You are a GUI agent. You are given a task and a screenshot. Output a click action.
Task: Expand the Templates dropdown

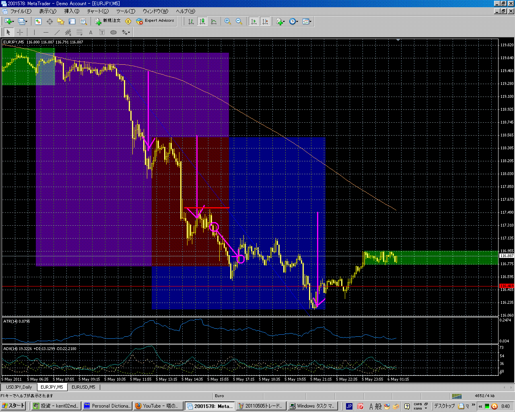(307, 21)
